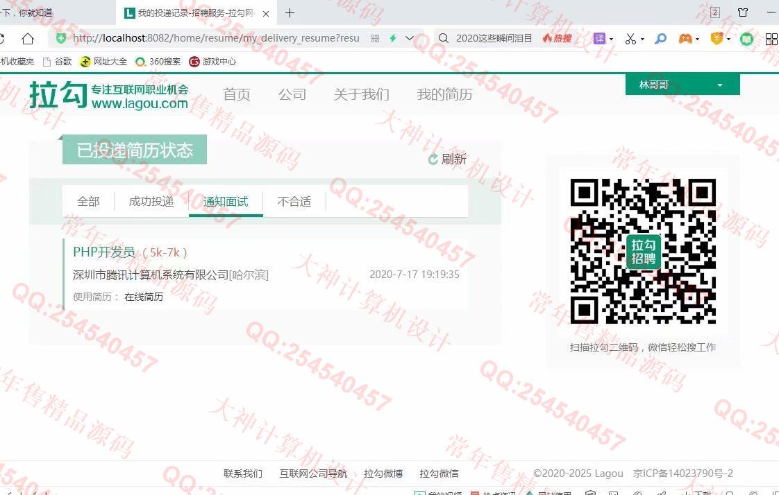
Task: Click the 热搜 hot search badge
Action: (557, 38)
